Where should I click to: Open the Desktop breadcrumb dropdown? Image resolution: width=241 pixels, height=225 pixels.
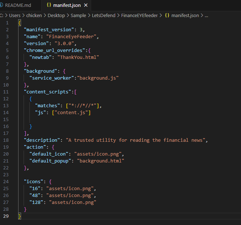coord(56,16)
